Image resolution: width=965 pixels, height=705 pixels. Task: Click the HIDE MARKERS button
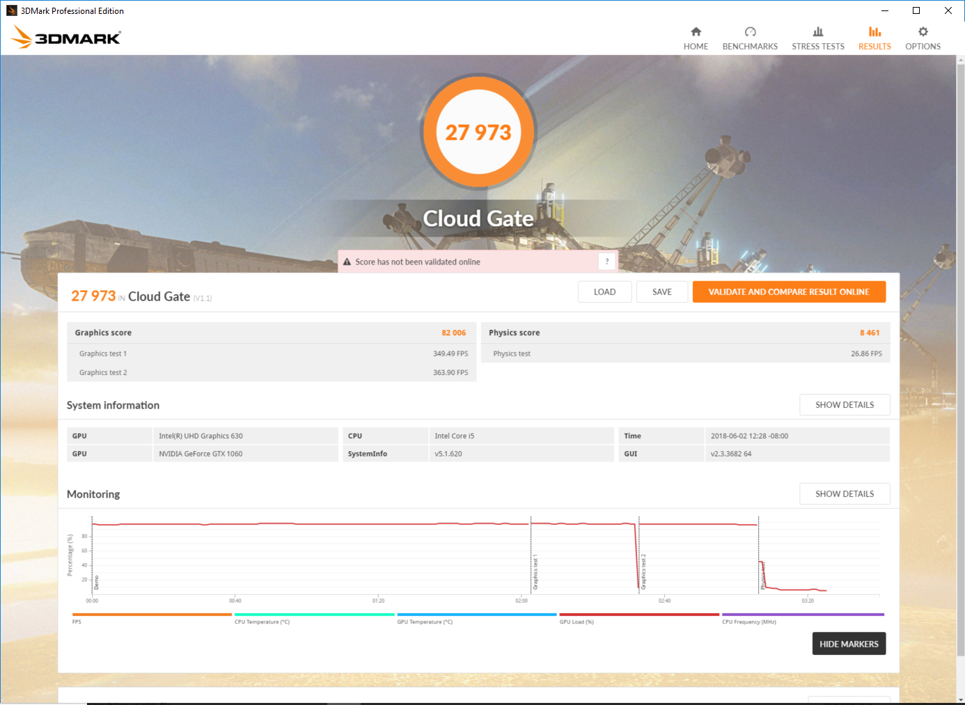(x=849, y=644)
